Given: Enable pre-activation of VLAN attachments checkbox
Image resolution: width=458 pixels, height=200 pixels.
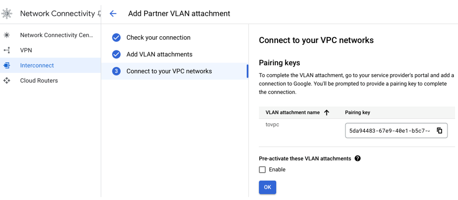Looking at the screenshot, I should click(262, 170).
